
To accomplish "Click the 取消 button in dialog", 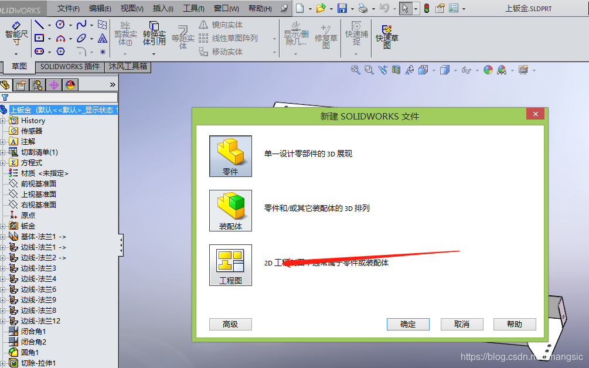I will click(x=462, y=324).
